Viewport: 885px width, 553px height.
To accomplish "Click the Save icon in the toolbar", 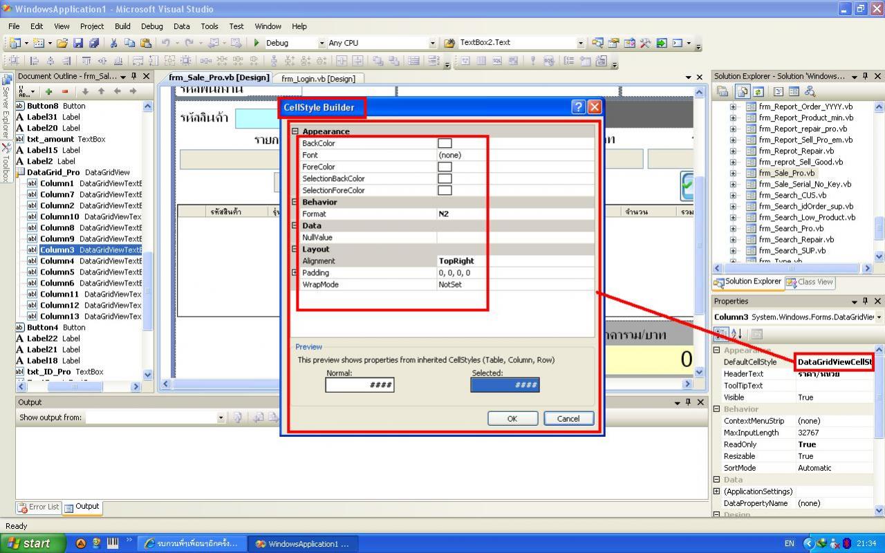I will [x=78, y=43].
